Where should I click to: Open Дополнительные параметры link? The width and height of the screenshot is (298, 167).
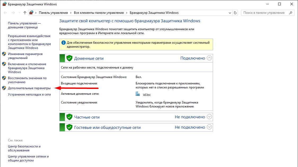coord(29,88)
